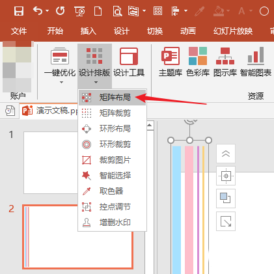Image resolution: width=274 pixels, height=274 pixels.
Task: Click the Save icon in quick access toolbar
Action: pyautogui.click(x=19, y=11)
